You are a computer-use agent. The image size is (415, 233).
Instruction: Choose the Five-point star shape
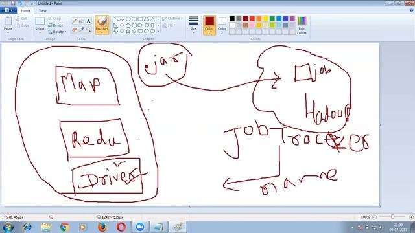[x=128, y=31]
